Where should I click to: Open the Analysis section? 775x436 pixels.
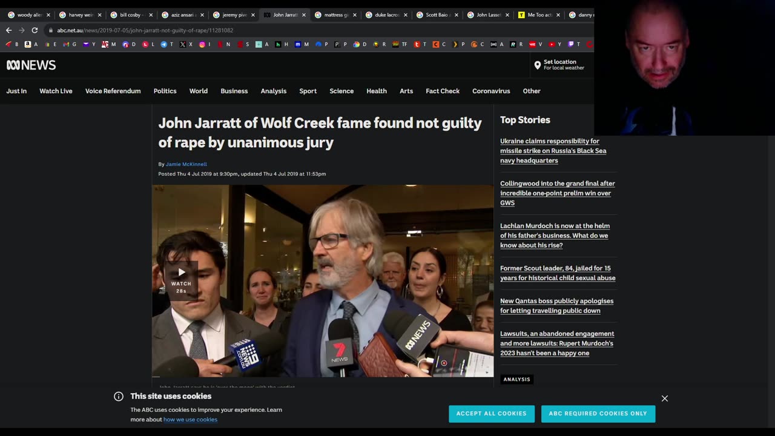[x=274, y=91]
